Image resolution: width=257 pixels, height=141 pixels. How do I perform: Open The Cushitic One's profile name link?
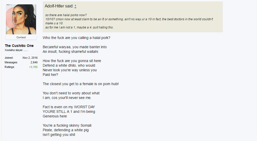click(x=19, y=46)
